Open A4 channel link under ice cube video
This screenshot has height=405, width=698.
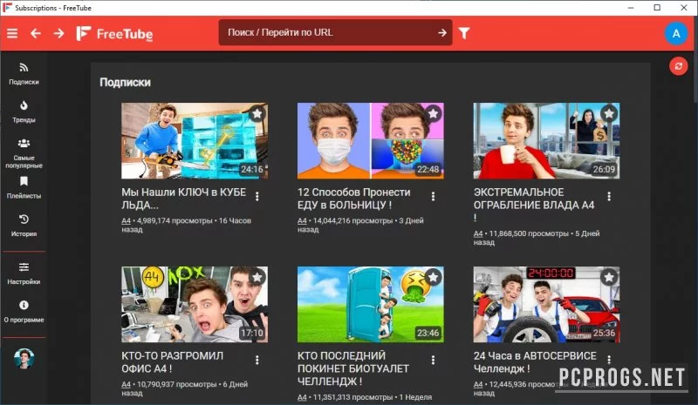coord(126,220)
